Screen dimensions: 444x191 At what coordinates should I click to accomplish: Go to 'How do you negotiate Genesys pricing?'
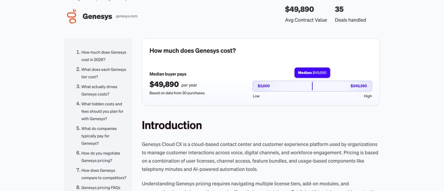pyautogui.click(x=101, y=157)
